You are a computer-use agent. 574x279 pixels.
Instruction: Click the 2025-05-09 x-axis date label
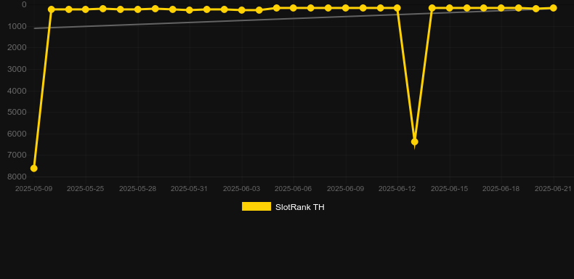33,189
